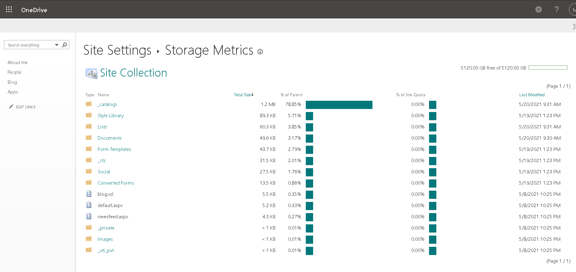This screenshot has width=576, height=272.
Task: Click the _catalogs percent of parent bar
Action: click(x=339, y=105)
